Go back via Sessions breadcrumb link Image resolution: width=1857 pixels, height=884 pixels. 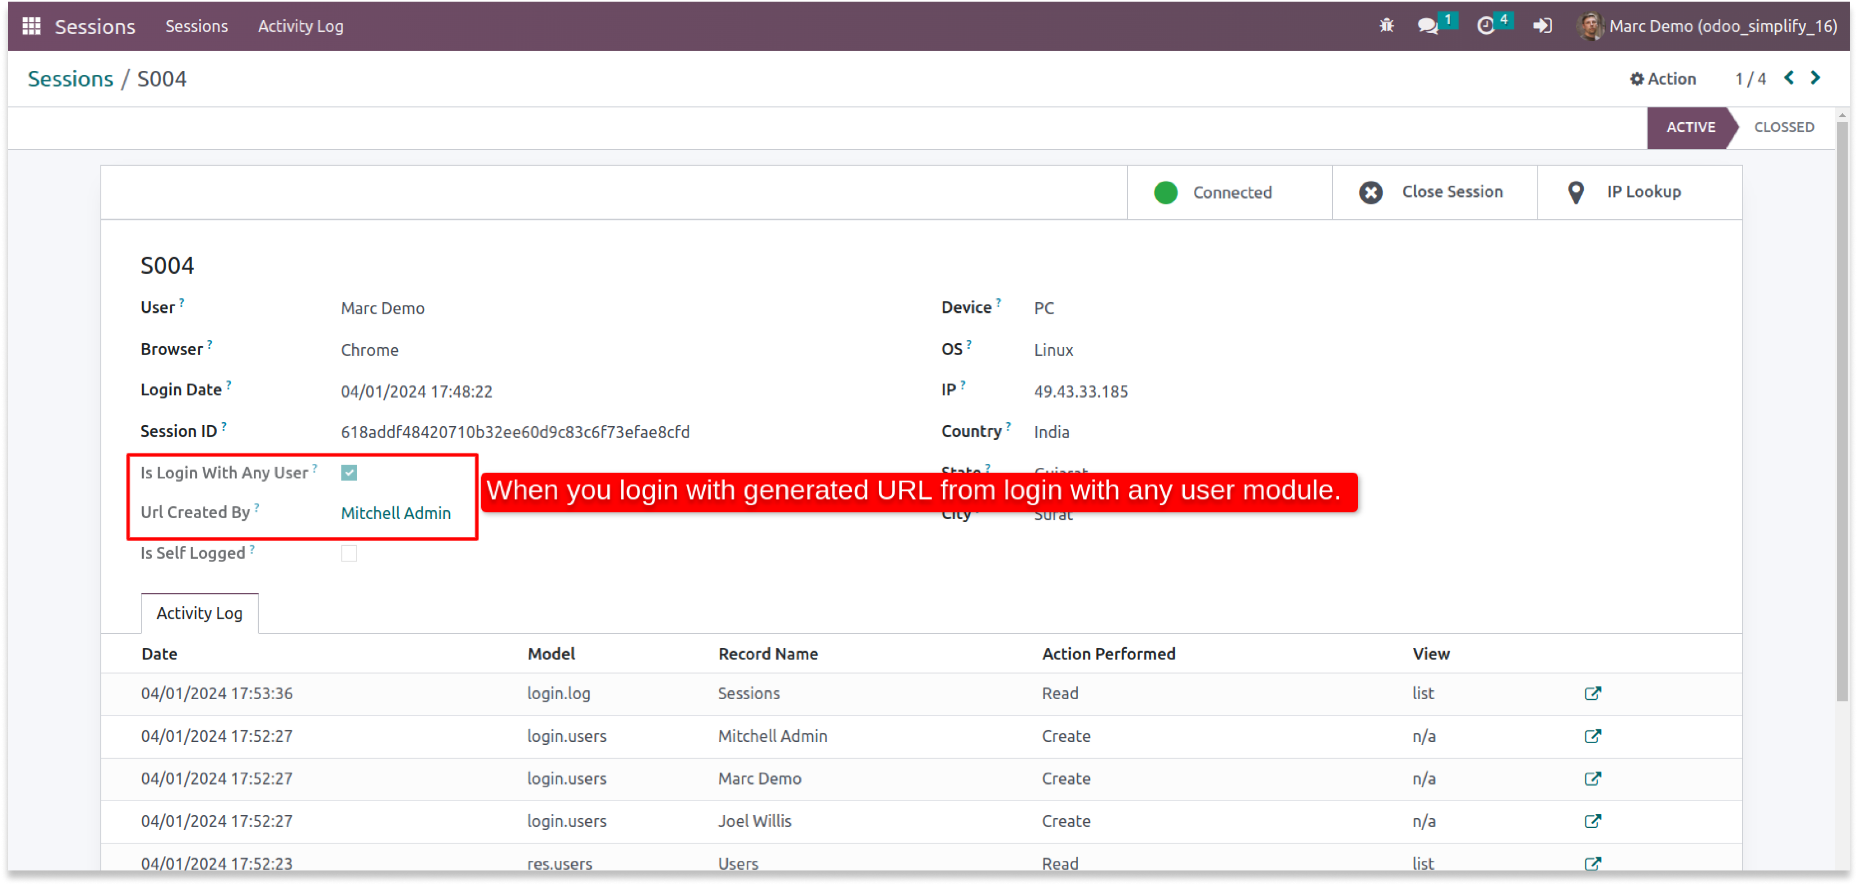tap(71, 79)
